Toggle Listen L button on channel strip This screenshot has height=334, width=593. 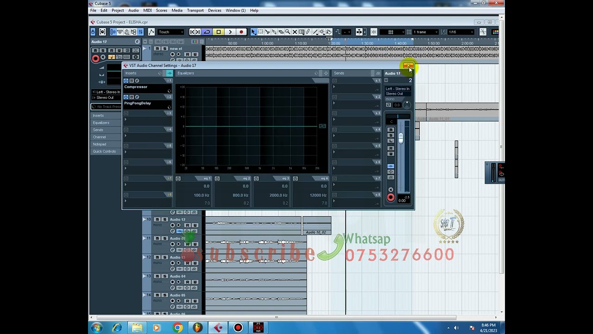tap(391, 141)
